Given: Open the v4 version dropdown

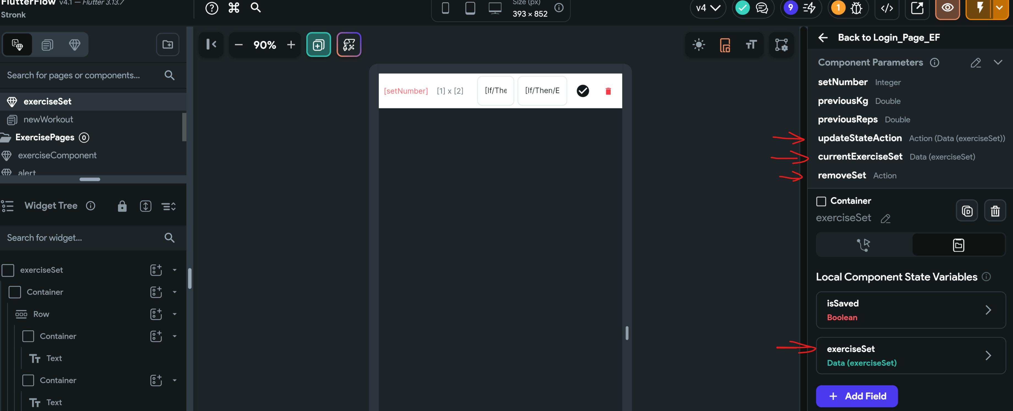Looking at the screenshot, I should point(708,8).
